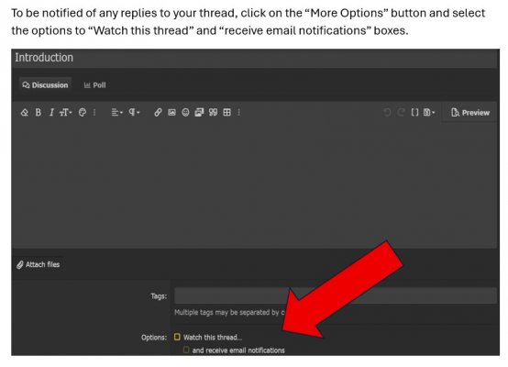The height and width of the screenshot is (367, 508).
Task: Toggle italic formatting
Action: tap(51, 113)
